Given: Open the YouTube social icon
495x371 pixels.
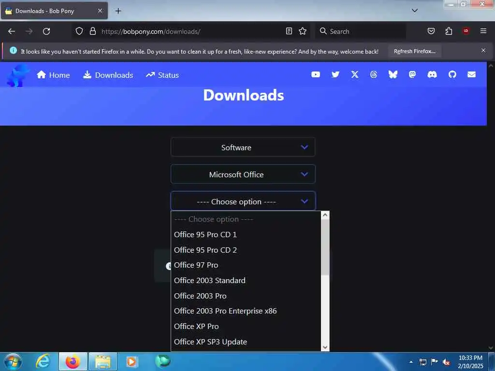Looking at the screenshot, I should tap(315, 74).
